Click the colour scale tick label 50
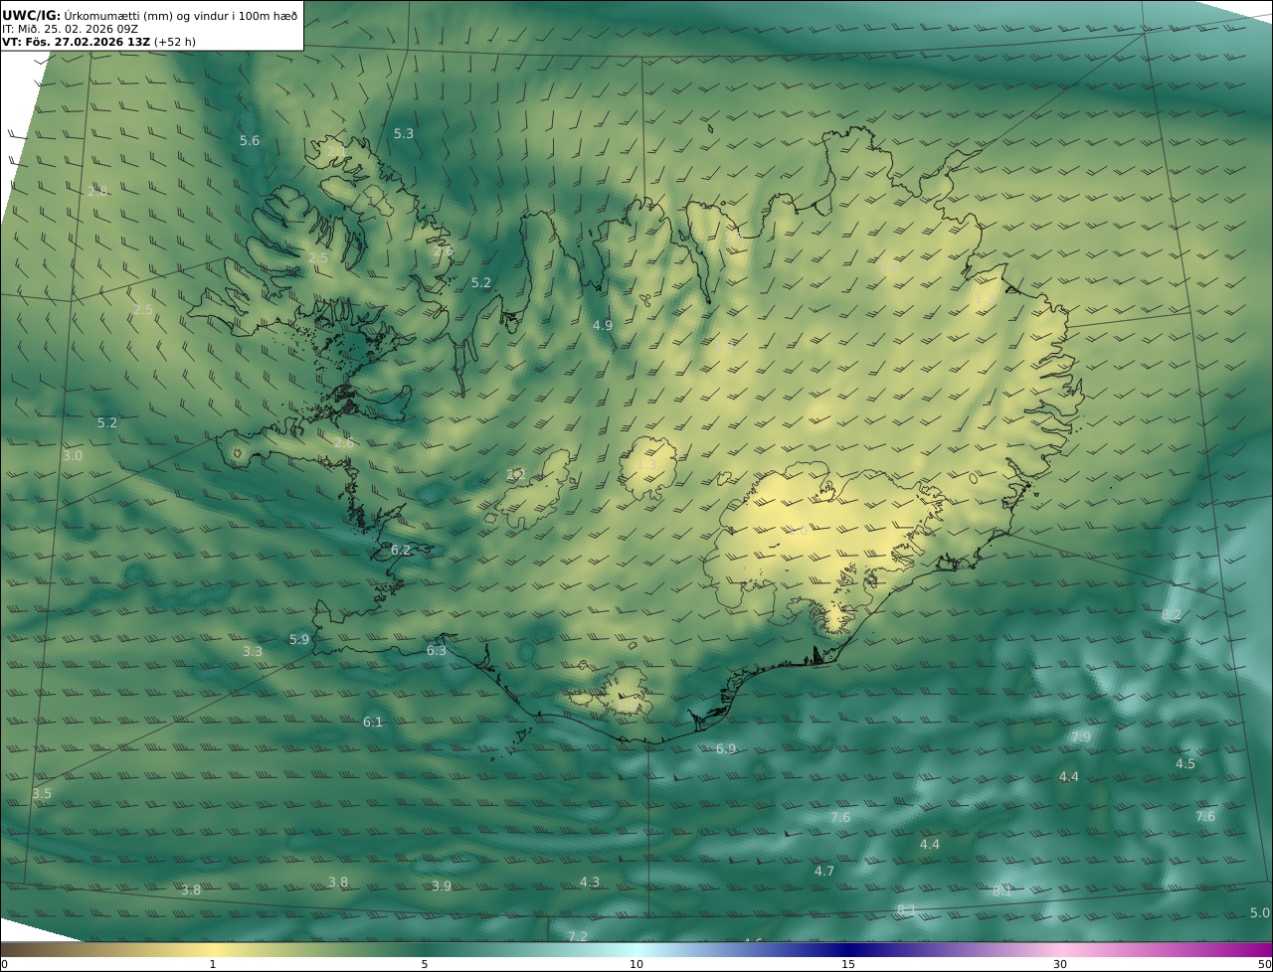1273x972 pixels. point(1264,964)
